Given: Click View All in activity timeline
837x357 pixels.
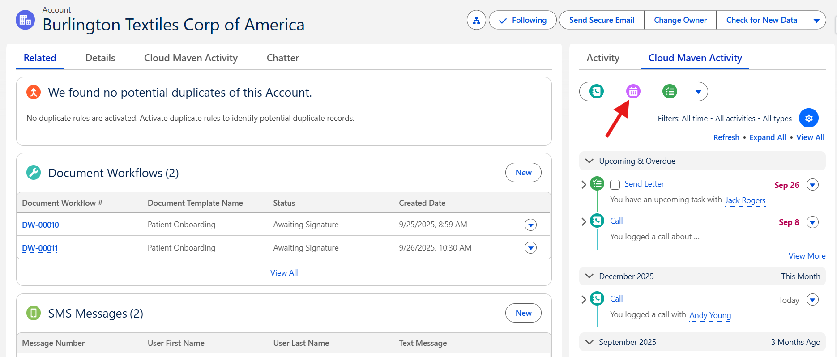Looking at the screenshot, I should point(810,137).
